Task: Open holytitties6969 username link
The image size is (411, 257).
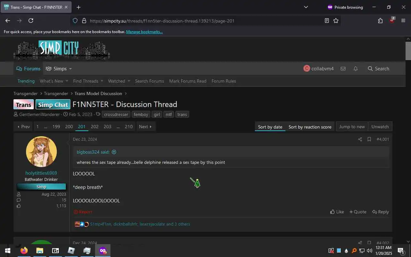Action: click(41, 173)
